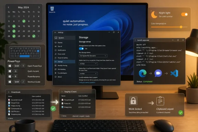Screen dimensions: 198x132
Task: Click the PowerRename shortcut label
Action: click(34, 77)
